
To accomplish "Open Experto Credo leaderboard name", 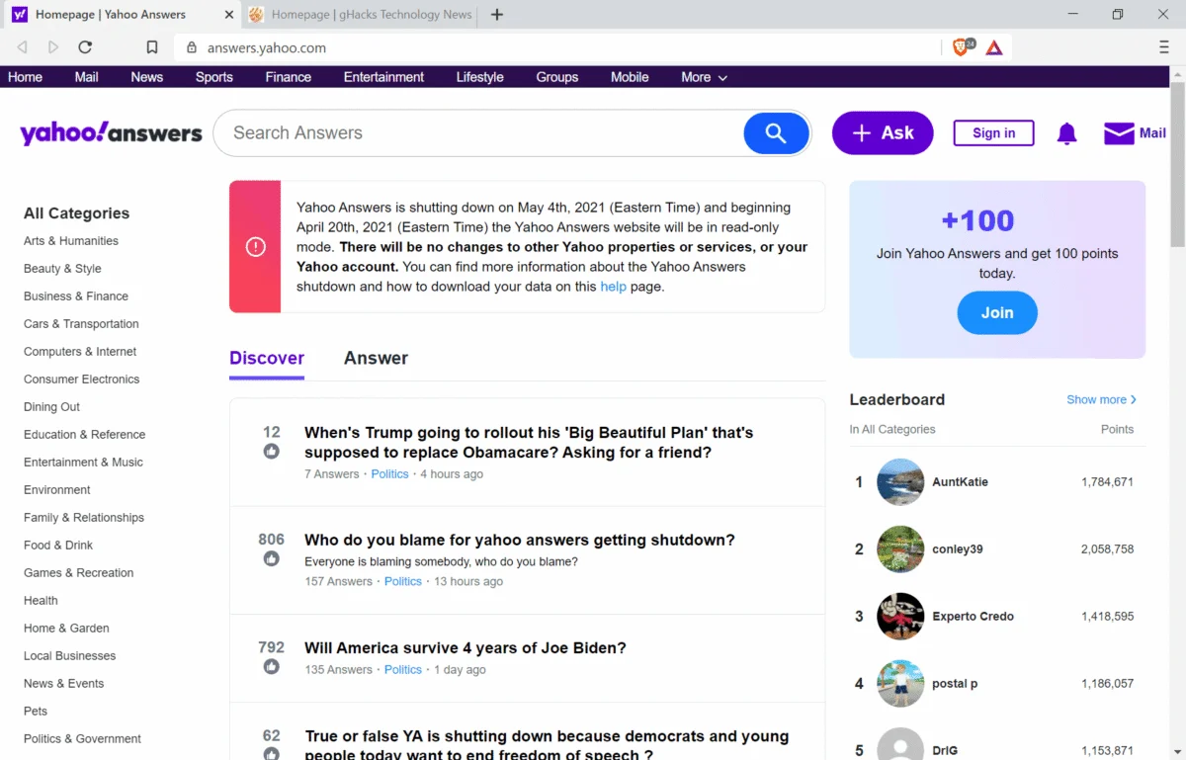I will tap(973, 617).
